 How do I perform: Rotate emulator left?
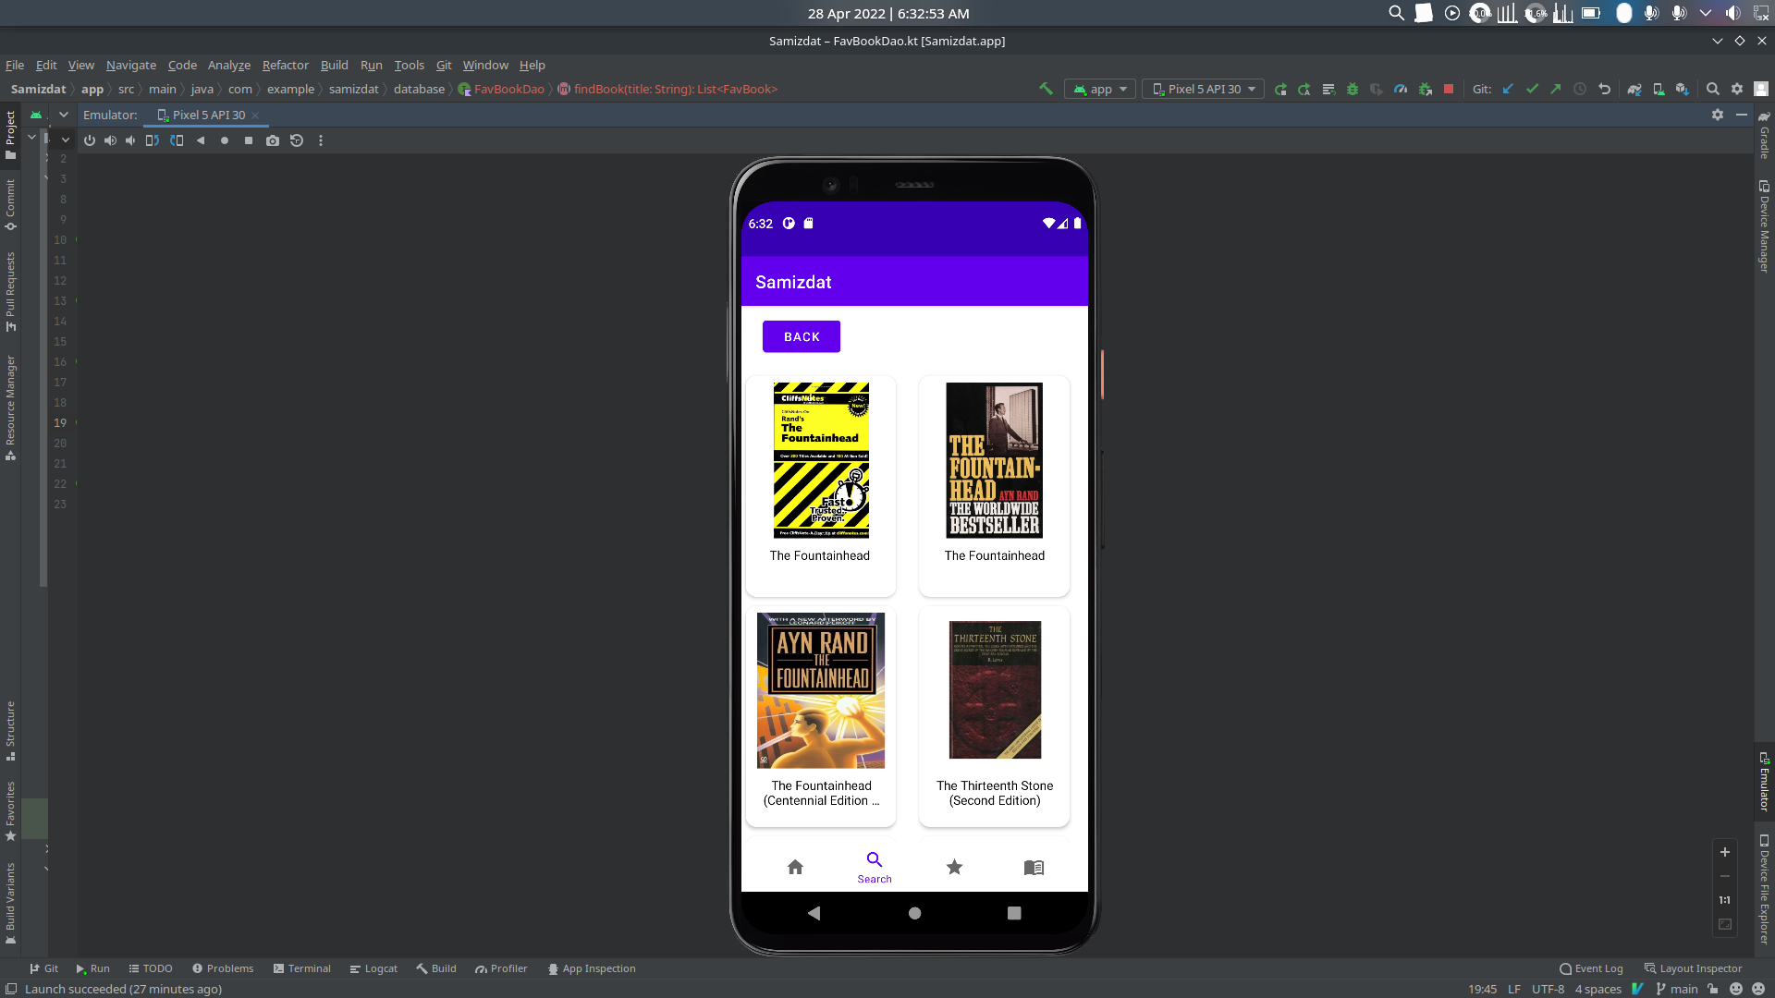153,140
